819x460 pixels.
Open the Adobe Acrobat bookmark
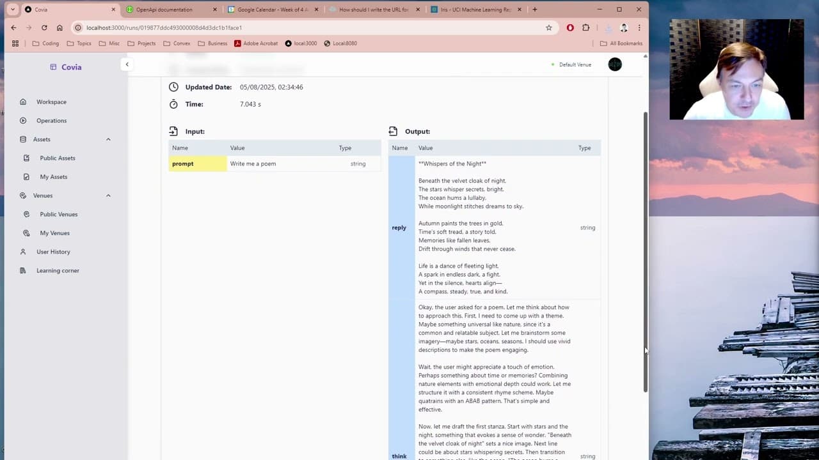[x=256, y=43]
